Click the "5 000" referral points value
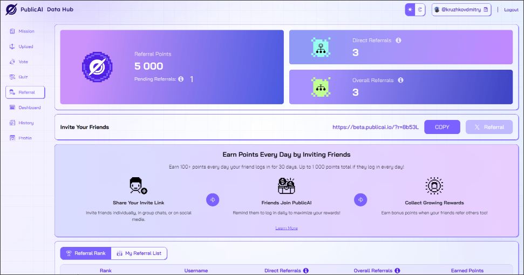This screenshot has height=275, width=524. (149, 66)
